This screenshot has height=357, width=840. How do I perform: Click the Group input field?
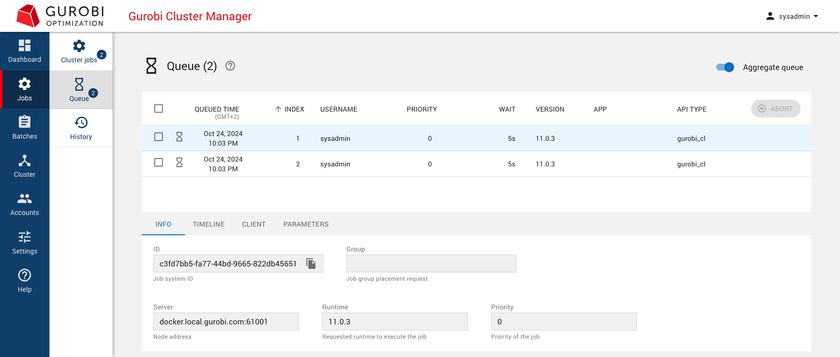point(431,264)
